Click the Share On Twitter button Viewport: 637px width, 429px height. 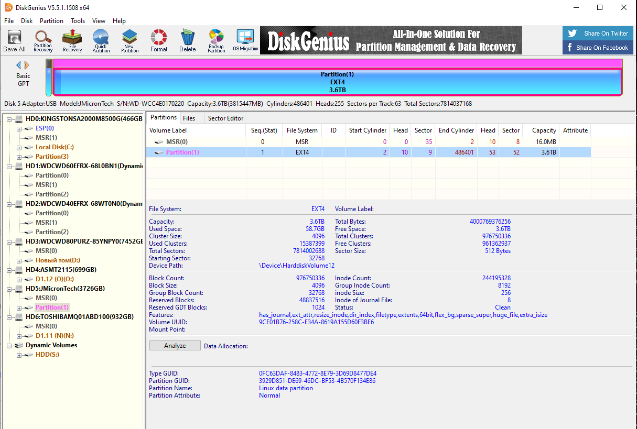coord(598,34)
